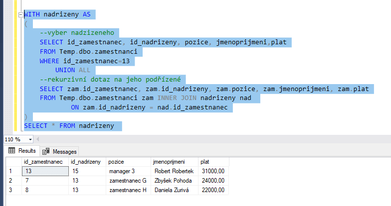Select all cells via grid corner header
The width and height of the screenshot is (391, 206).
click(14, 162)
